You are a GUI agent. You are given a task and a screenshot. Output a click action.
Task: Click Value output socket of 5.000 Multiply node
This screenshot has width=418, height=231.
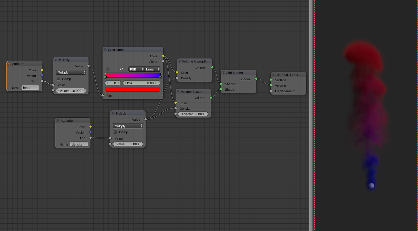(146, 119)
